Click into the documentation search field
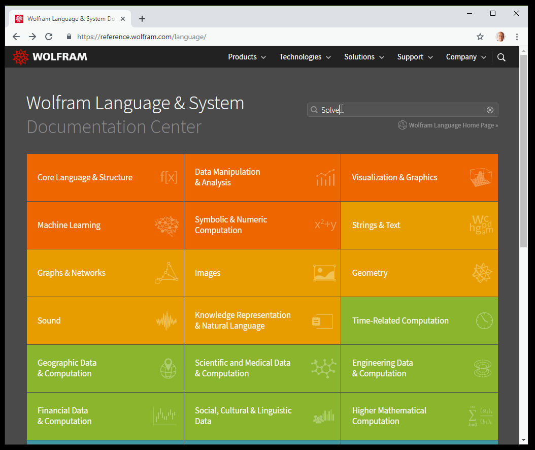The image size is (535, 450). pos(403,110)
